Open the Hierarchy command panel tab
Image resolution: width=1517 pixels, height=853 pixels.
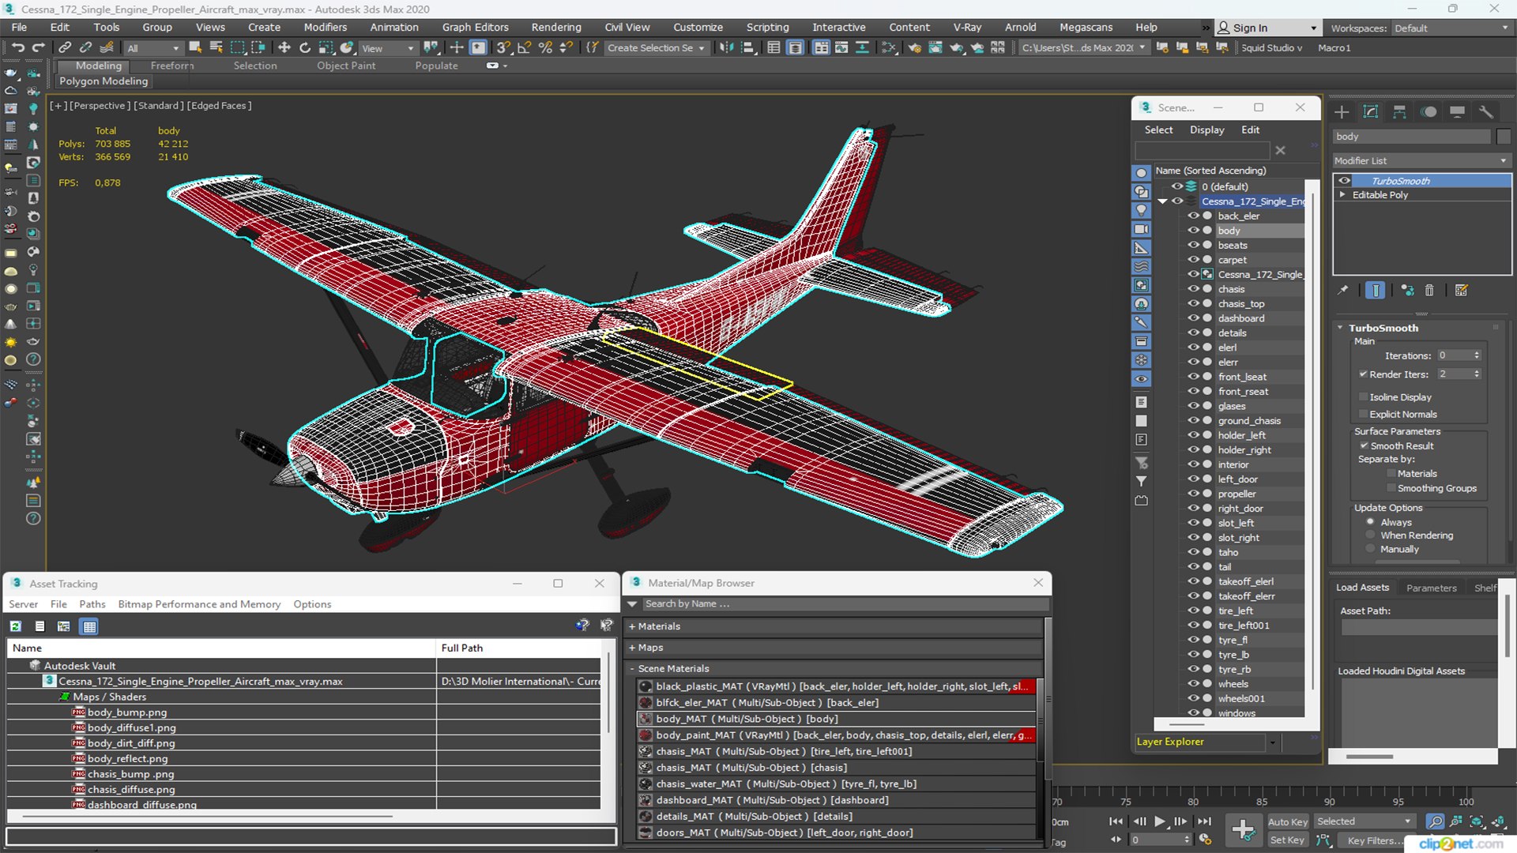pyautogui.click(x=1399, y=112)
